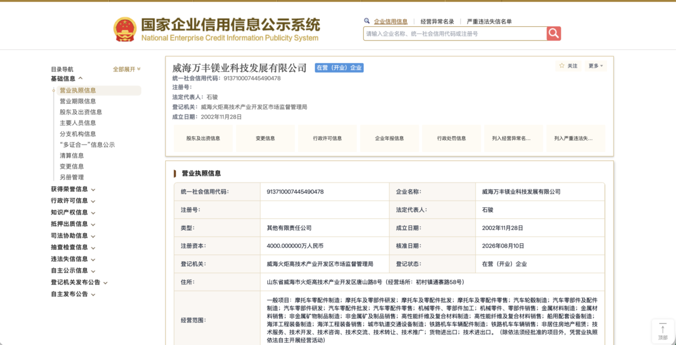
Task: Expand the 抵押出质信息 section
Action: tap(73, 224)
